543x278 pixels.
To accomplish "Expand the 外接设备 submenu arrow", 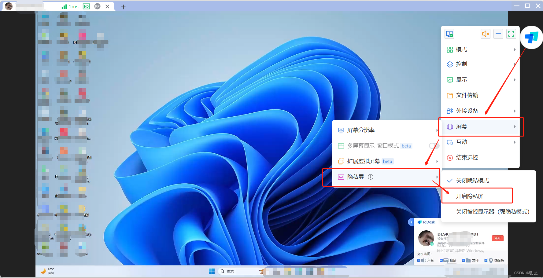I will [x=515, y=111].
